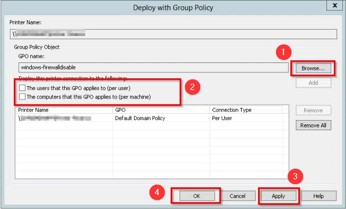Click the Printer Name input field

pos(173,34)
